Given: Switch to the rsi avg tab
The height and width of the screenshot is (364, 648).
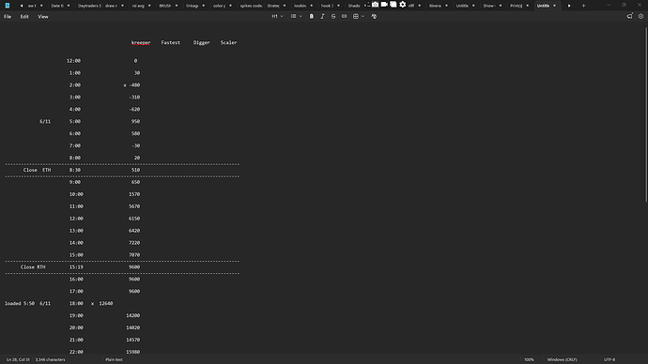Looking at the screenshot, I should click(x=138, y=6).
